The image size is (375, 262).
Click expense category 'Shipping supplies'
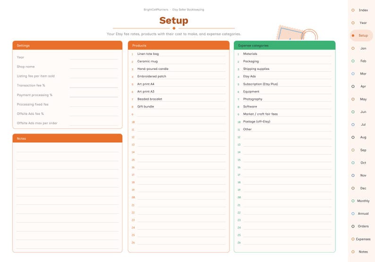tap(284, 69)
